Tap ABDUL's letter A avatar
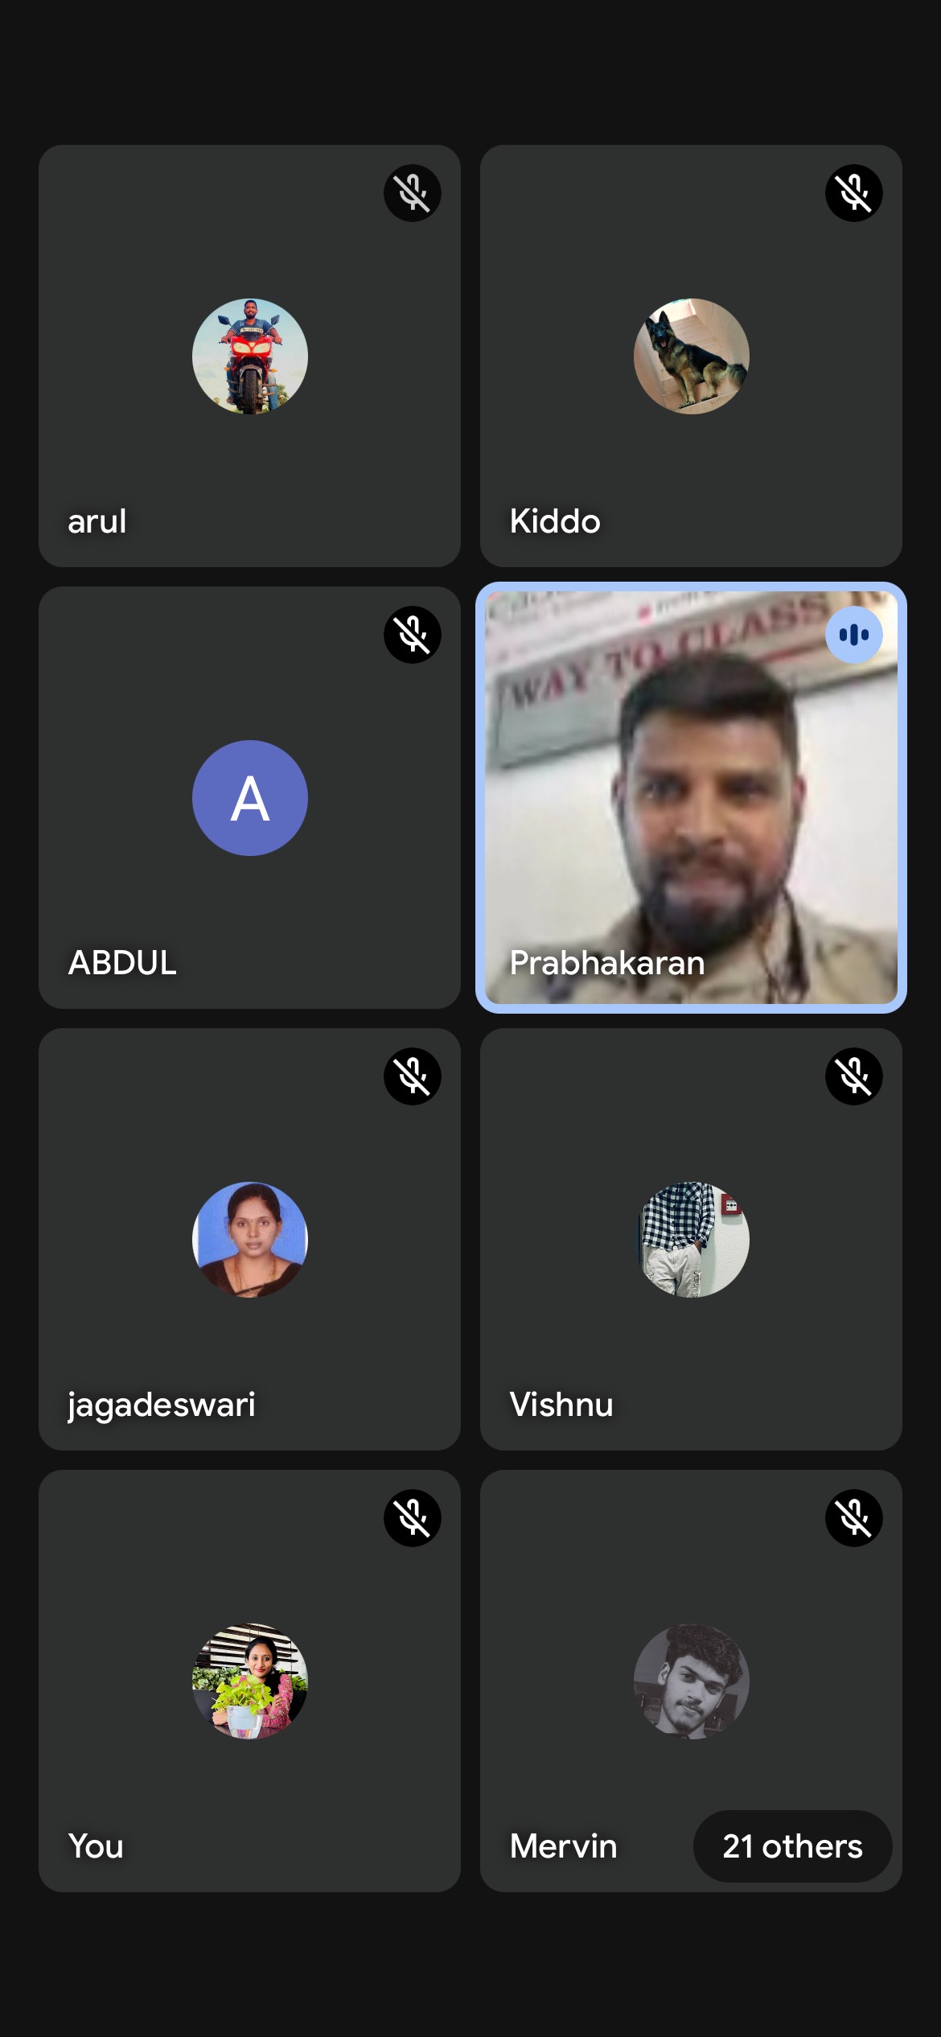The height and width of the screenshot is (2037, 941). [249, 798]
